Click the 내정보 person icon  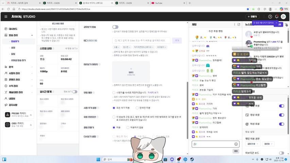pyautogui.click(x=6, y=98)
